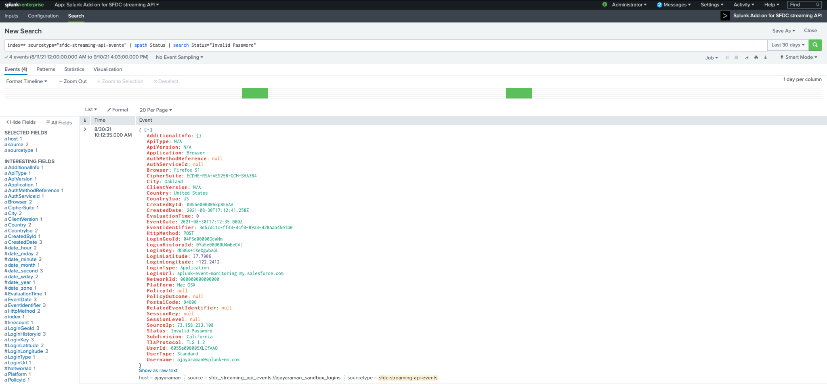
Task: Select the sourcetype selected field
Action: tap(21, 150)
